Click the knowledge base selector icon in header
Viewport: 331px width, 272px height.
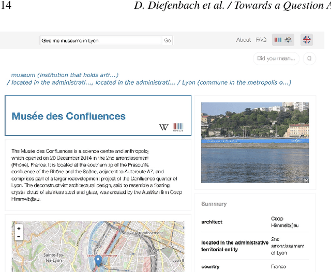283,40
